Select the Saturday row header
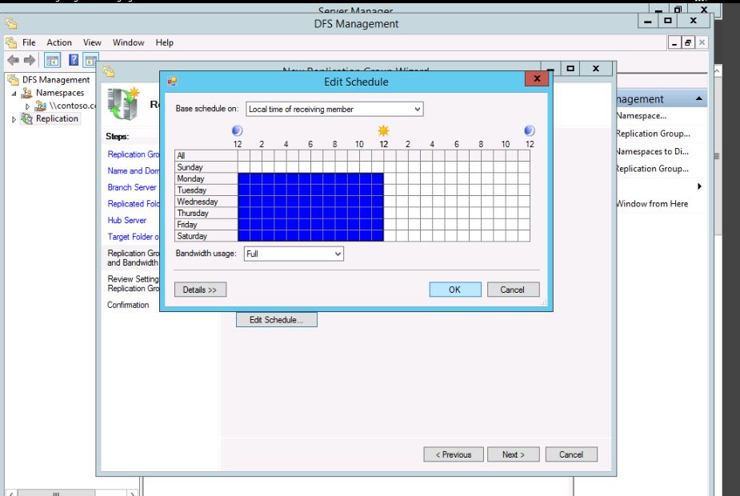The image size is (740, 496). click(x=206, y=236)
